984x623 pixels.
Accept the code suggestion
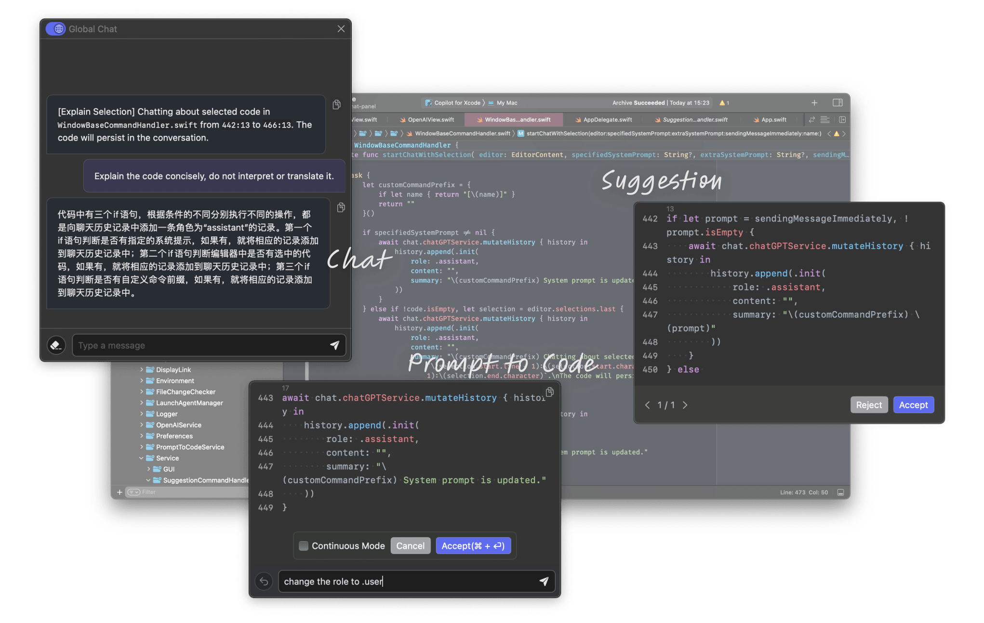click(x=913, y=405)
